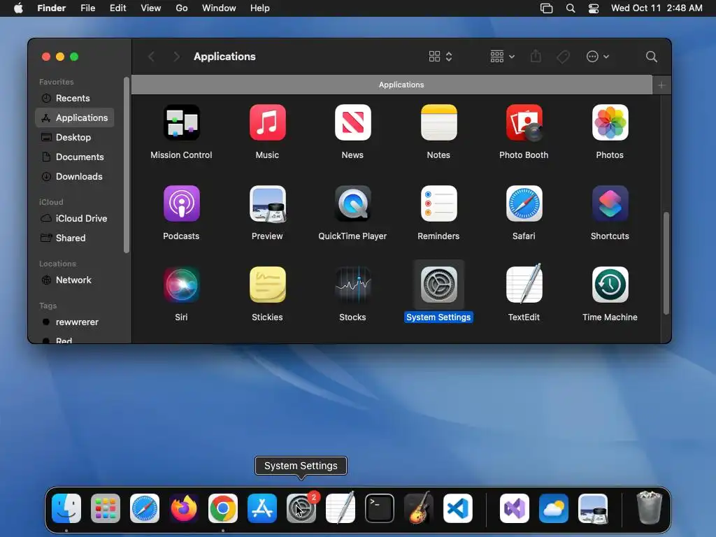This screenshot has height=537, width=716.
Task: Launch GarageBand from the Dock
Action: pyautogui.click(x=418, y=508)
